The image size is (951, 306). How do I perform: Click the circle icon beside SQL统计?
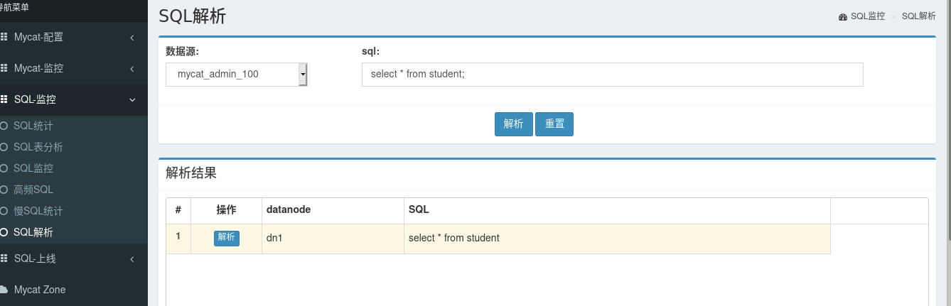tap(4, 126)
